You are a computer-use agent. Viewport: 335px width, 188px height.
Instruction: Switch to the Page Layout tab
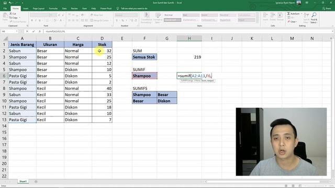point(39,8)
